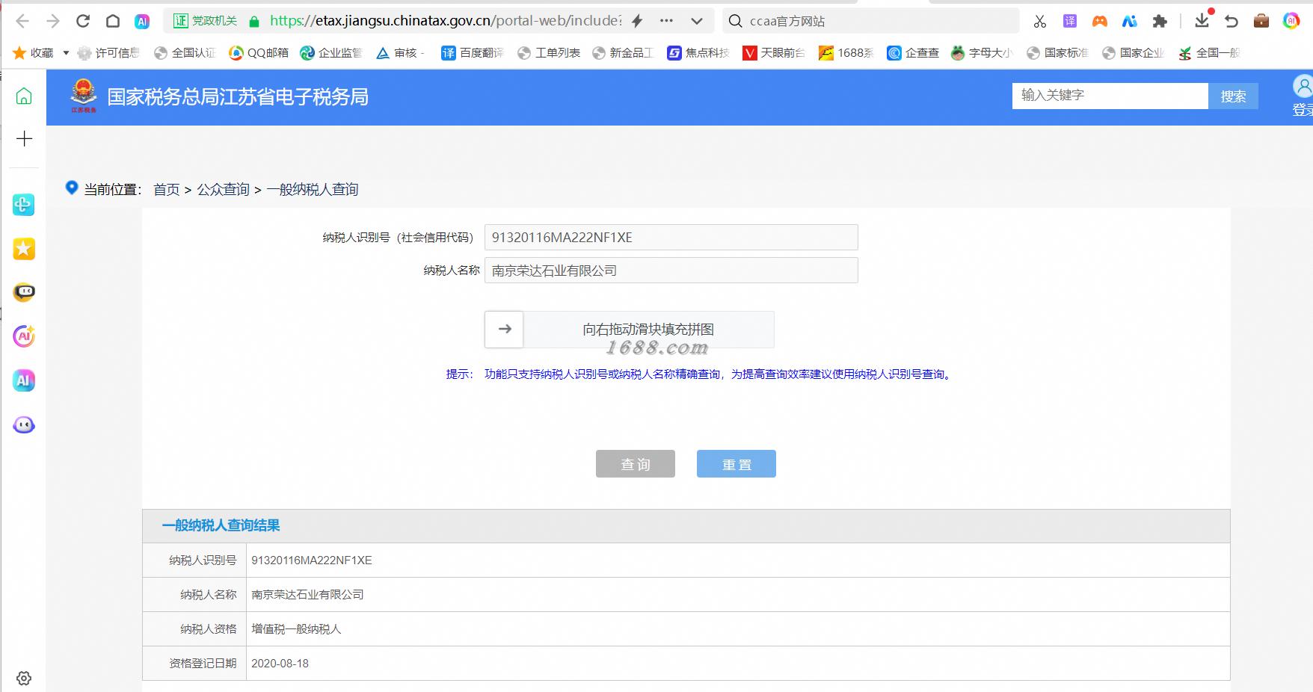This screenshot has width=1313, height=692.
Task: Click the login user avatar icon
Action: (x=1303, y=87)
